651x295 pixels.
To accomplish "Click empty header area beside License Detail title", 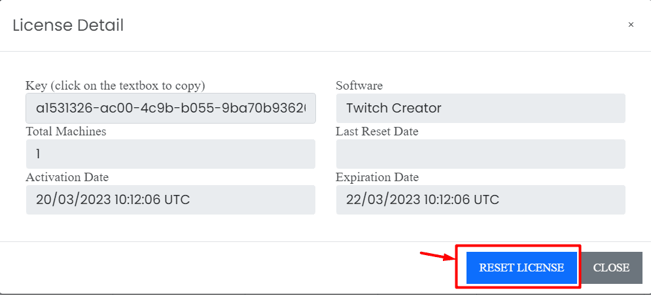I will coord(374,26).
